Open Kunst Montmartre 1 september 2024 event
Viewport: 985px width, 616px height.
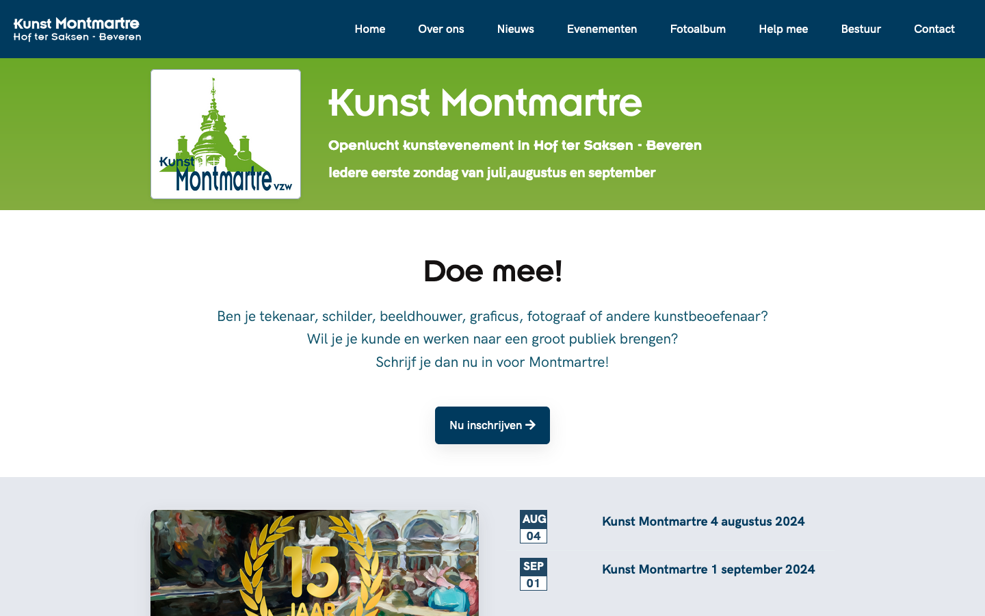coord(708,569)
